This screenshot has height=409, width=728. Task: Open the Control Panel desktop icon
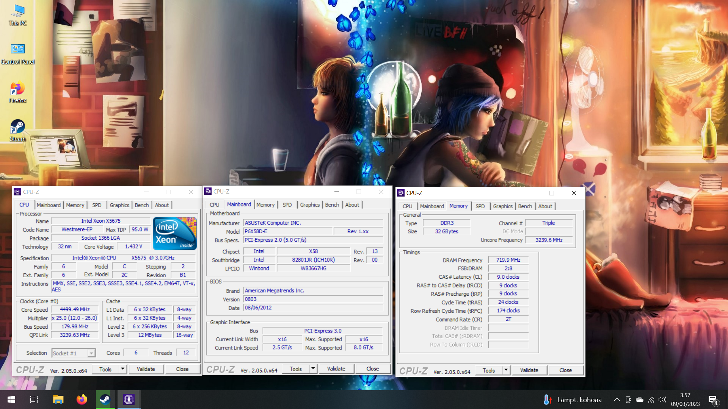(x=18, y=54)
